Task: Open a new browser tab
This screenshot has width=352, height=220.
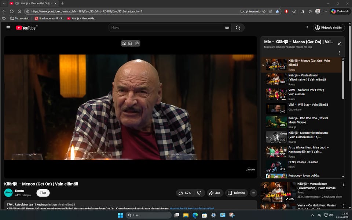Action: (x=62, y=3)
